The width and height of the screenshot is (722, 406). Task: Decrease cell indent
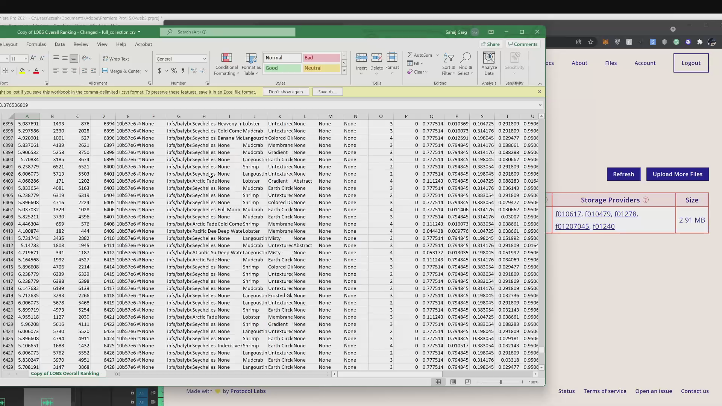(x=85, y=71)
